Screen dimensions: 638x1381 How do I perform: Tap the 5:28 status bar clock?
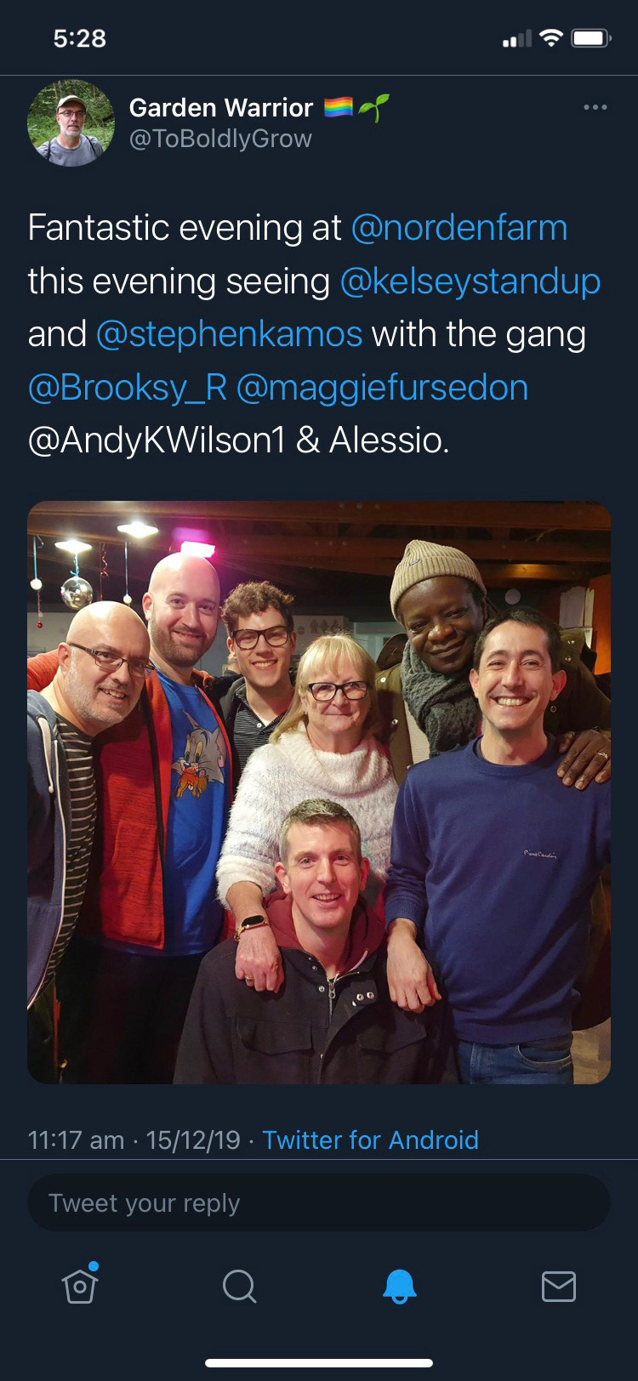[x=79, y=38]
